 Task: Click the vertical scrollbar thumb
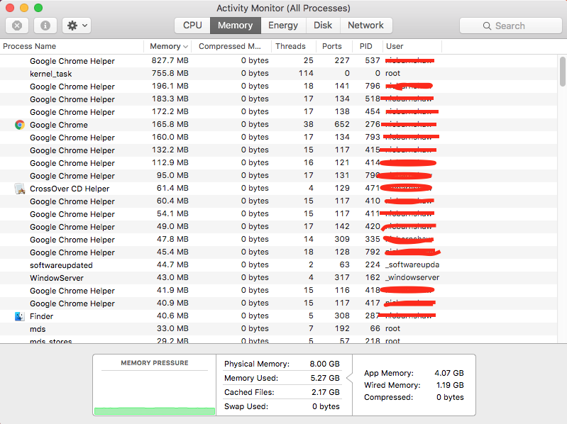tap(562, 72)
